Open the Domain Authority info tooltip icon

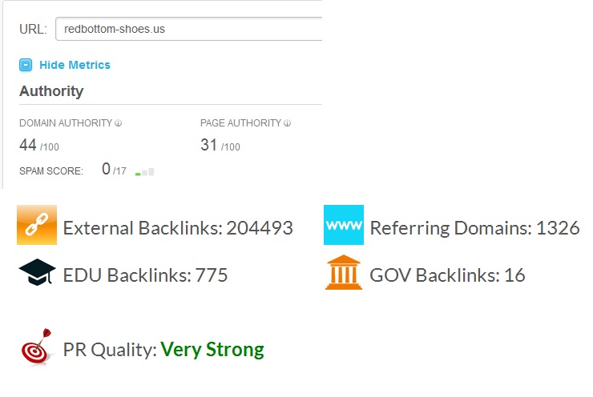[118, 123]
